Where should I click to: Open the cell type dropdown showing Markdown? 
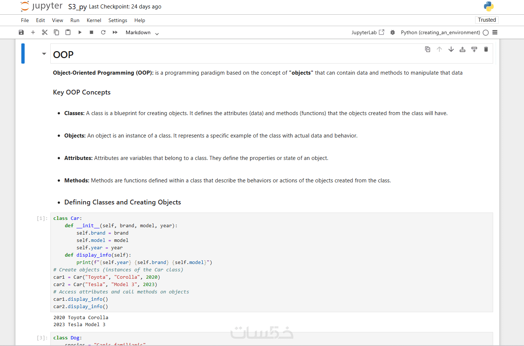142,33
